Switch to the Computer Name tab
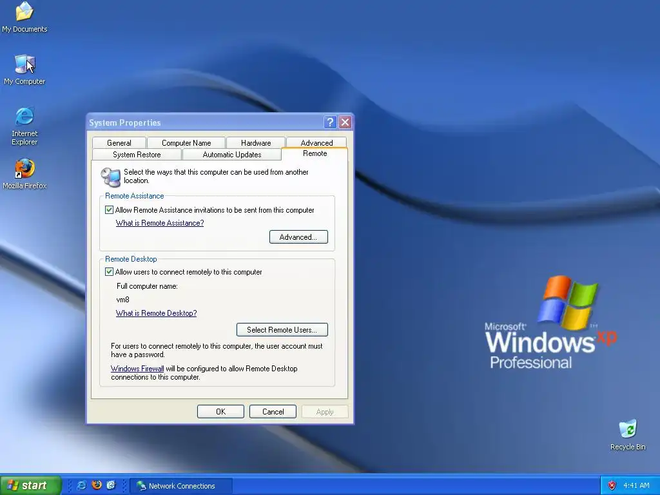The image size is (660, 495). (186, 142)
